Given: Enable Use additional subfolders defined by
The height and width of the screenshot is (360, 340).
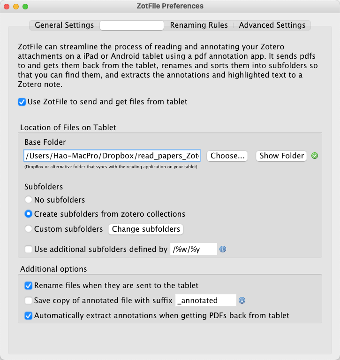Looking at the screenshot, I should (29, 250).
